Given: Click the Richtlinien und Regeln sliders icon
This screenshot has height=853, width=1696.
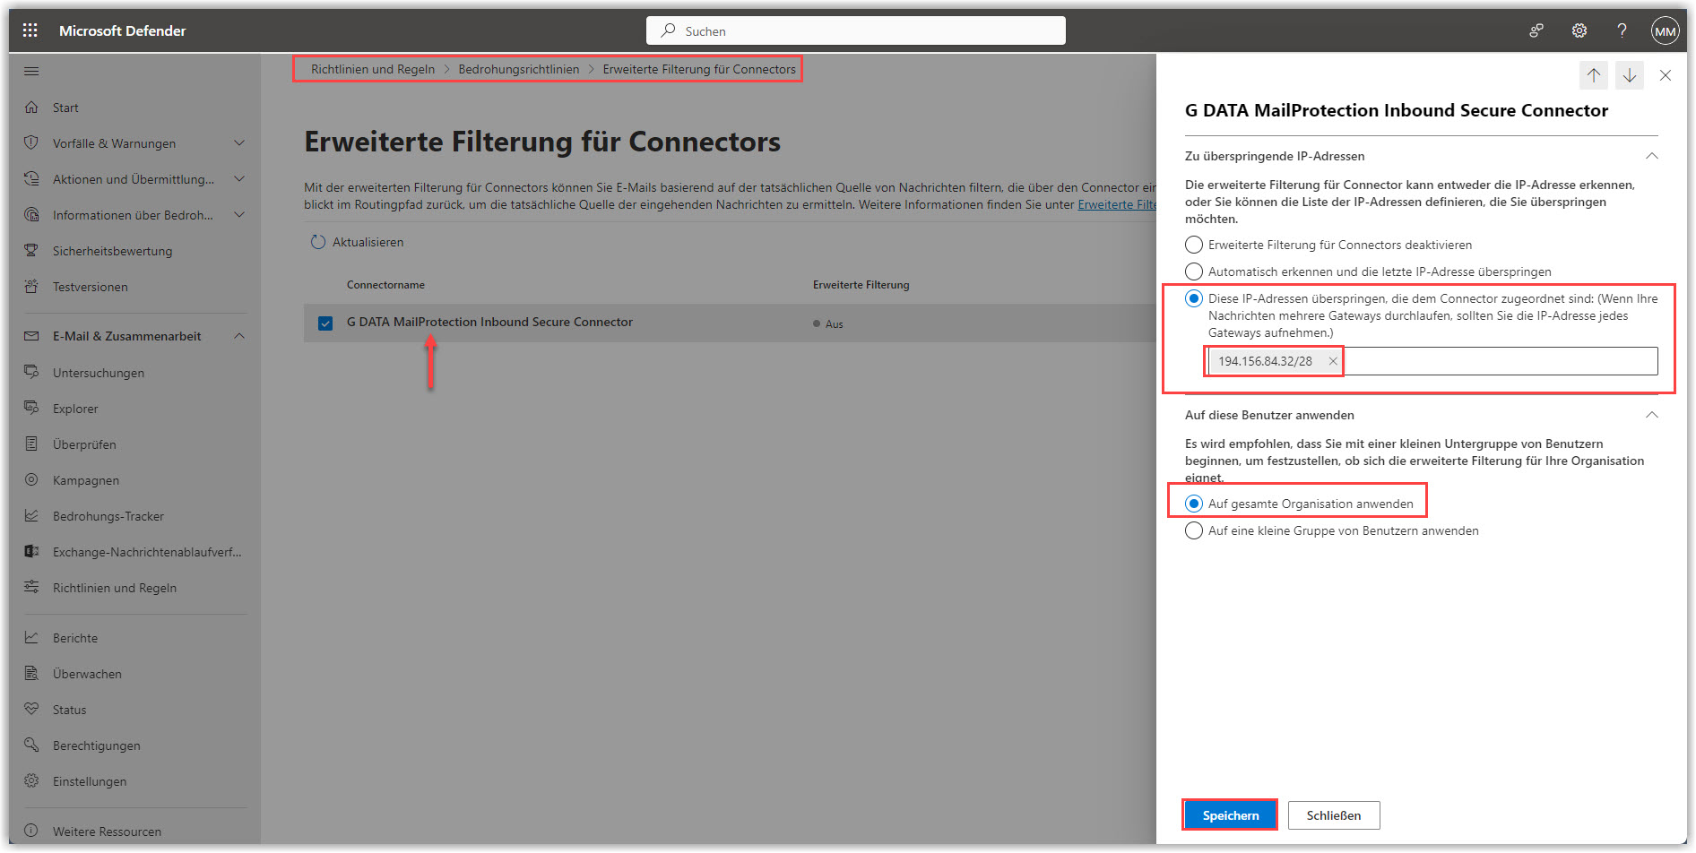Looking at the screenshot, I should pyautogui.click(x=31, y=587).
